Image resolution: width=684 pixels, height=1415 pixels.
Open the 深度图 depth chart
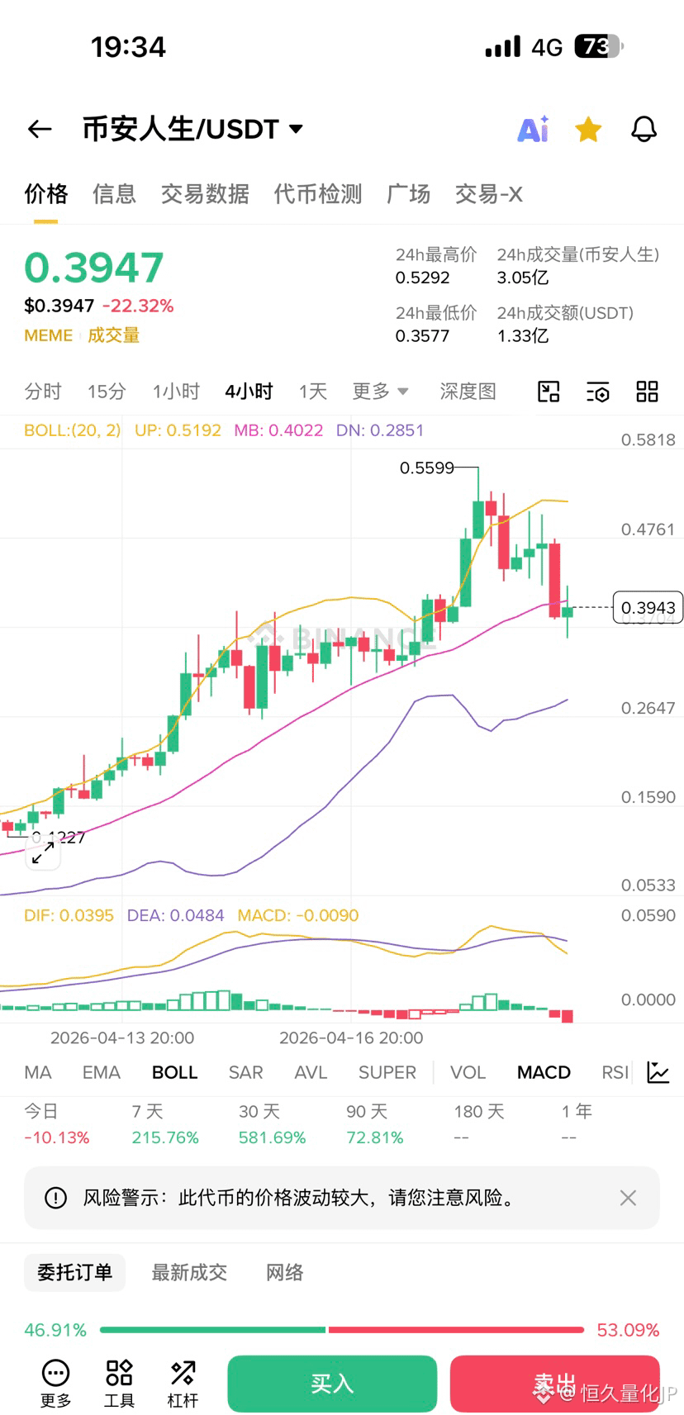[468, 392]
